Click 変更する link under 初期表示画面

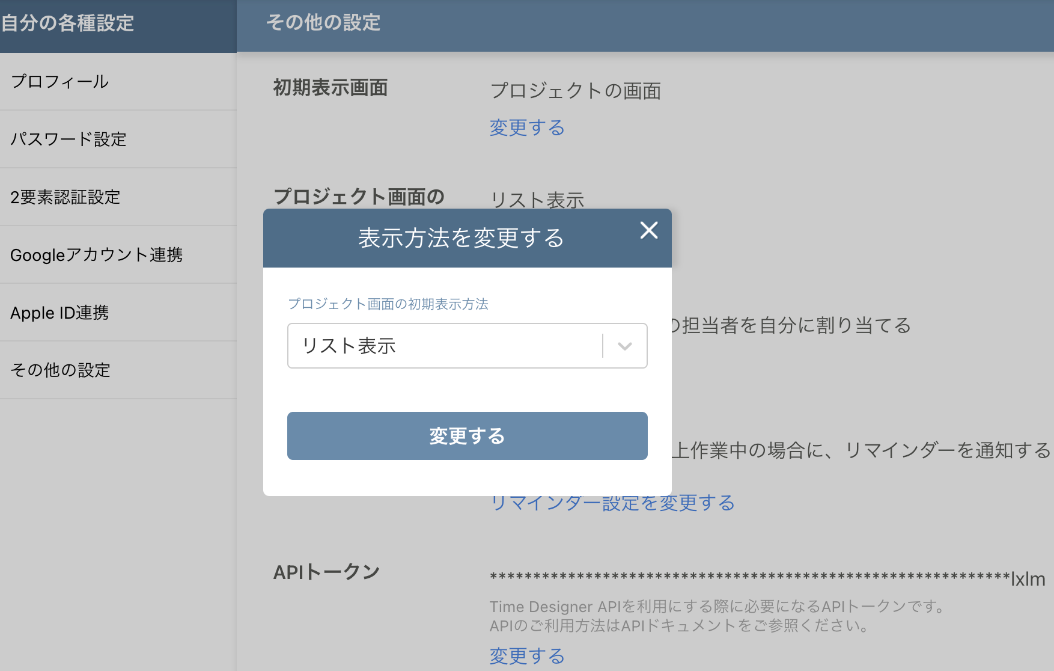526,127
